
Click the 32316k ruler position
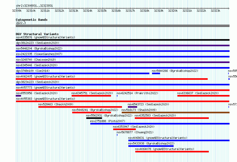[116, 11]
